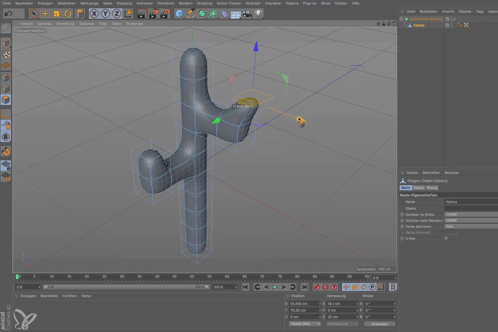The height and width of the screenshot is (332, 498).
Task: Add a cube primitive object
Action: pyautogui.click(x=179, y=14)
